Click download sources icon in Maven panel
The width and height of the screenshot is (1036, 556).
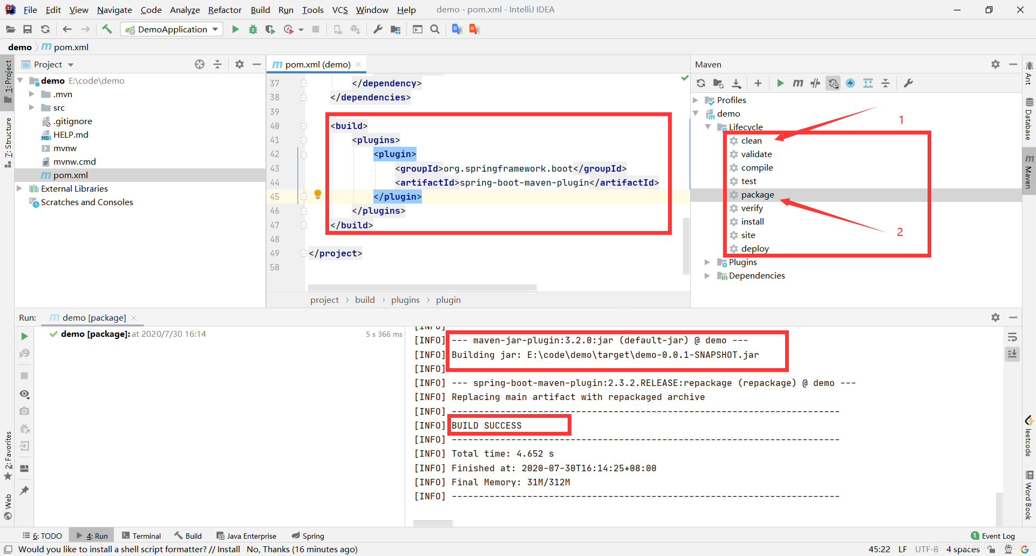736,83
